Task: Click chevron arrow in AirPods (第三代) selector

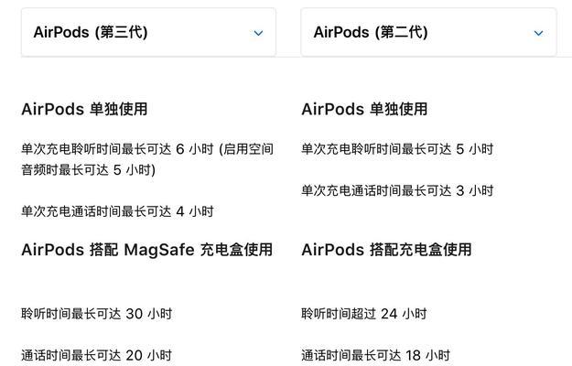Action: 258,33
